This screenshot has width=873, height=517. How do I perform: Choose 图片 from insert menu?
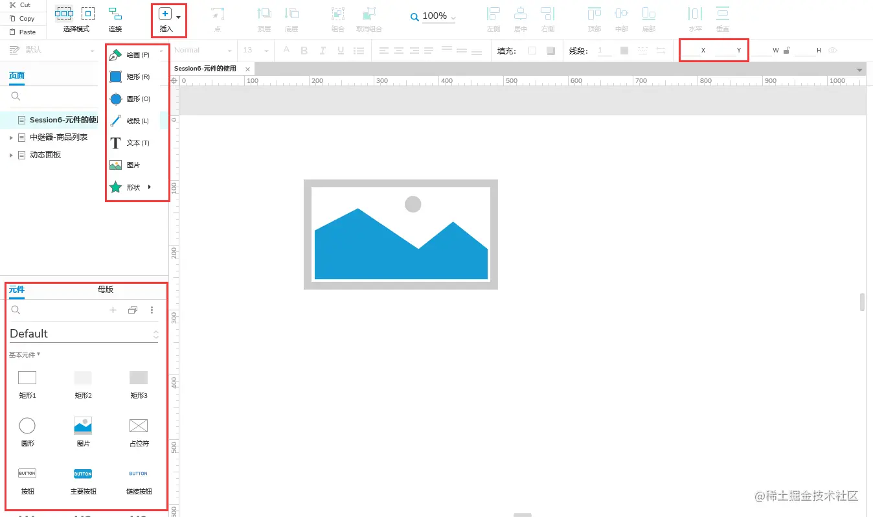[x=137, y=165]
